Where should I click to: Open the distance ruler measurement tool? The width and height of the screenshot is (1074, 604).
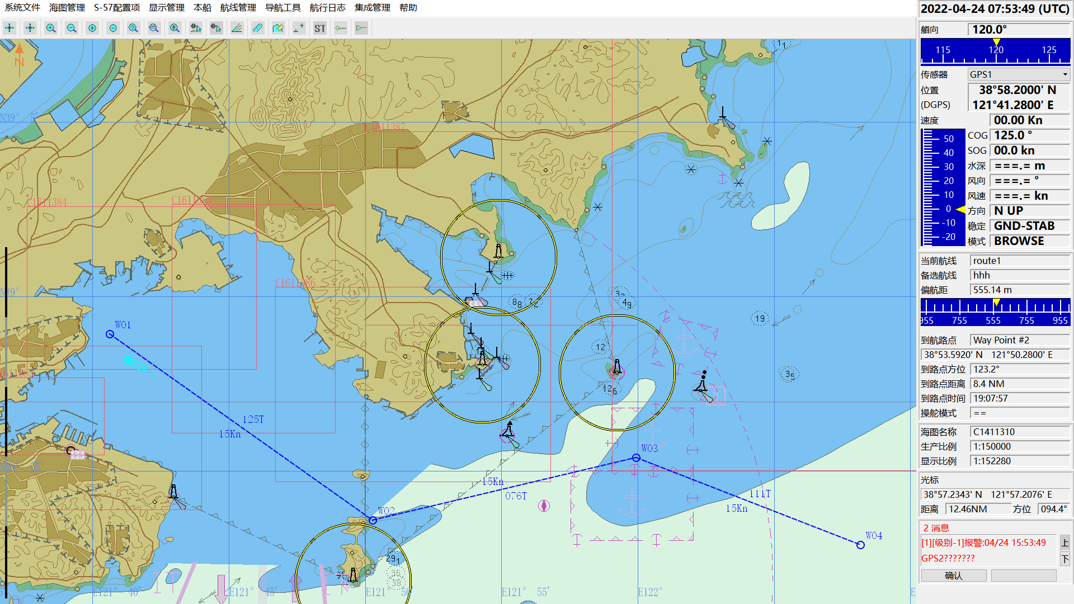[x=257, y=27]
